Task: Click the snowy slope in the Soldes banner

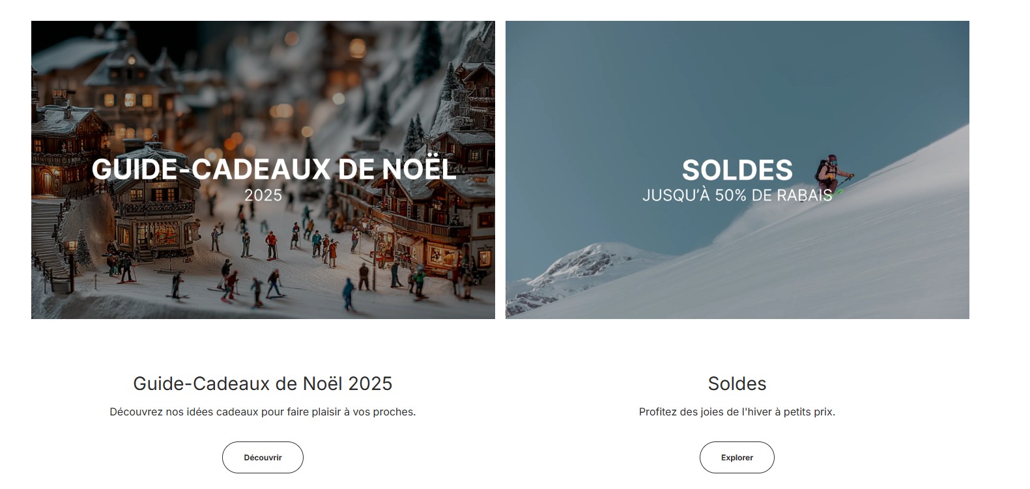Action: (x=847, y=260)
